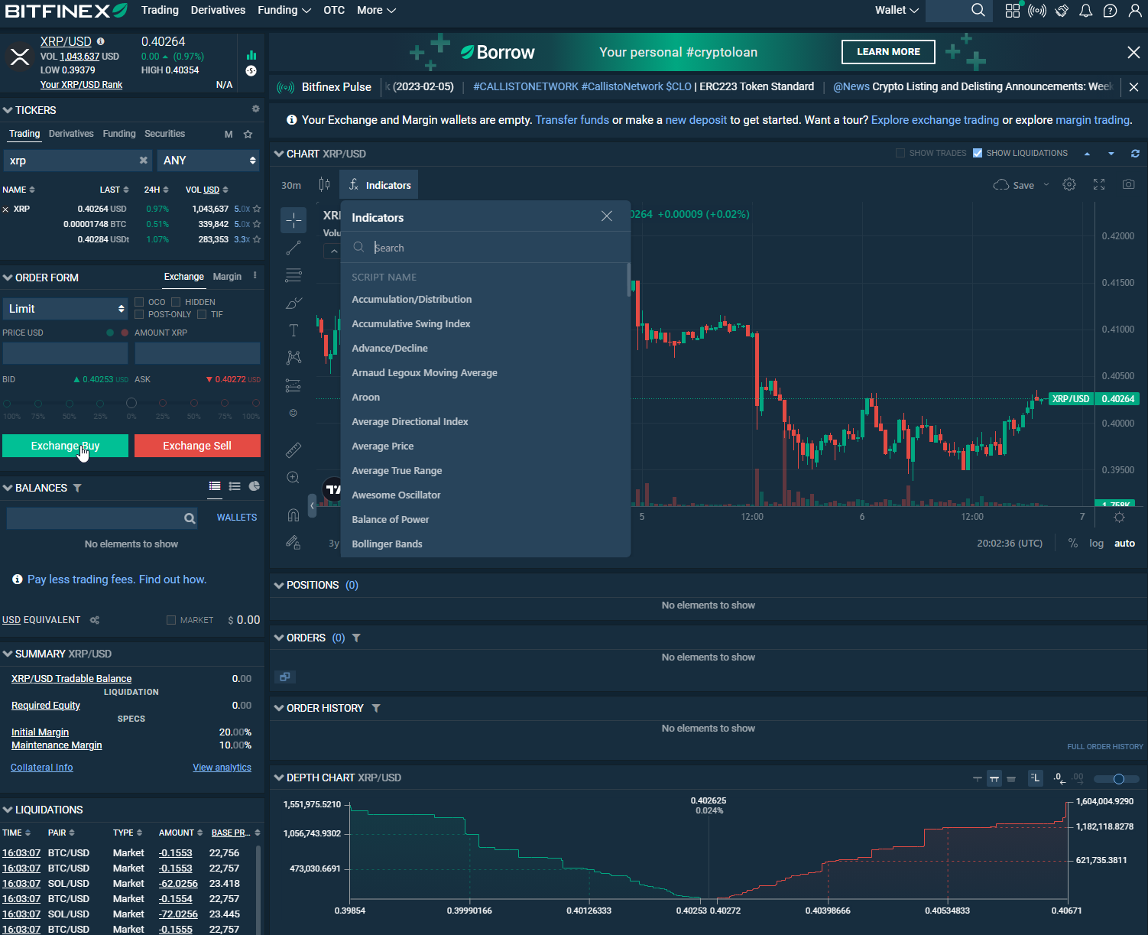The height and width of the screenshot is (935, 1148).
Task: Enable the POST-ONLY checkbox
Action: click(x=139, y=314)
